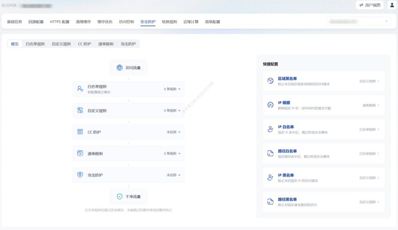Viewport: 398px width, 230px height.
Task: Click the green shield icon beside 干净流量
Action: point(119,196)
